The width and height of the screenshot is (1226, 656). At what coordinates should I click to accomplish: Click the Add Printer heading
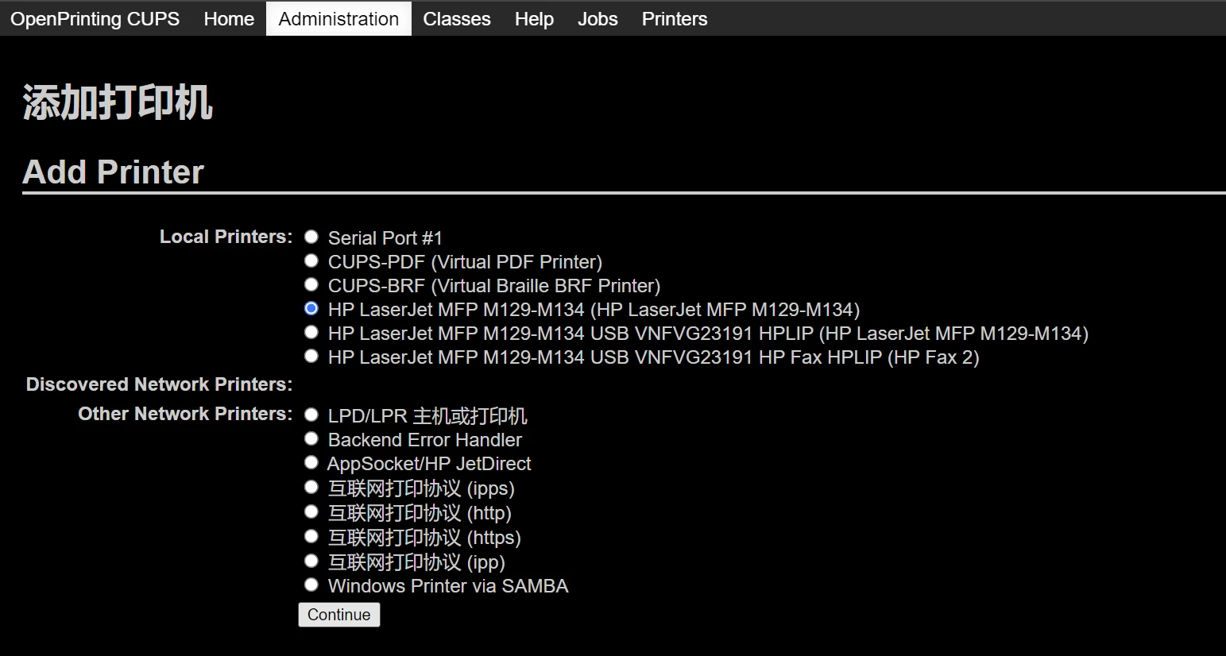pos(114,172)
